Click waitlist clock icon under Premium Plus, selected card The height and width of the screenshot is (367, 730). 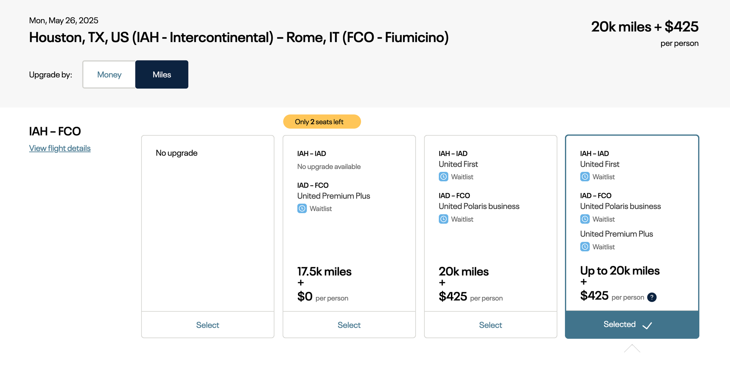coord(585,247)
